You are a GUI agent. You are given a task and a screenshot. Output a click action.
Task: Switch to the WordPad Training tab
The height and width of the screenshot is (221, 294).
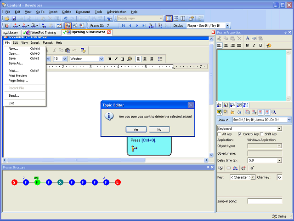(42, 33)
